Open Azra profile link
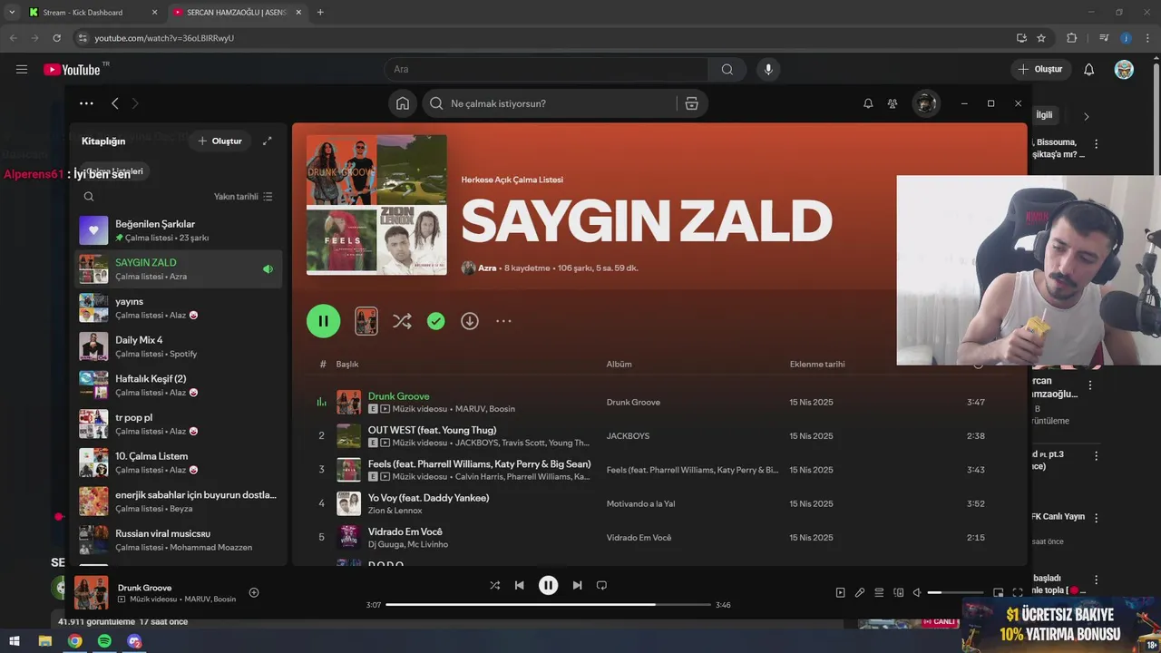Image resolution: width=1161 pixels, height=653 pixels. [487, 268]
